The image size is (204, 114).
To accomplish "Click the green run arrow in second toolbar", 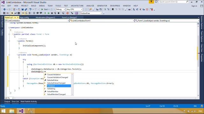I will click(45, 13).
